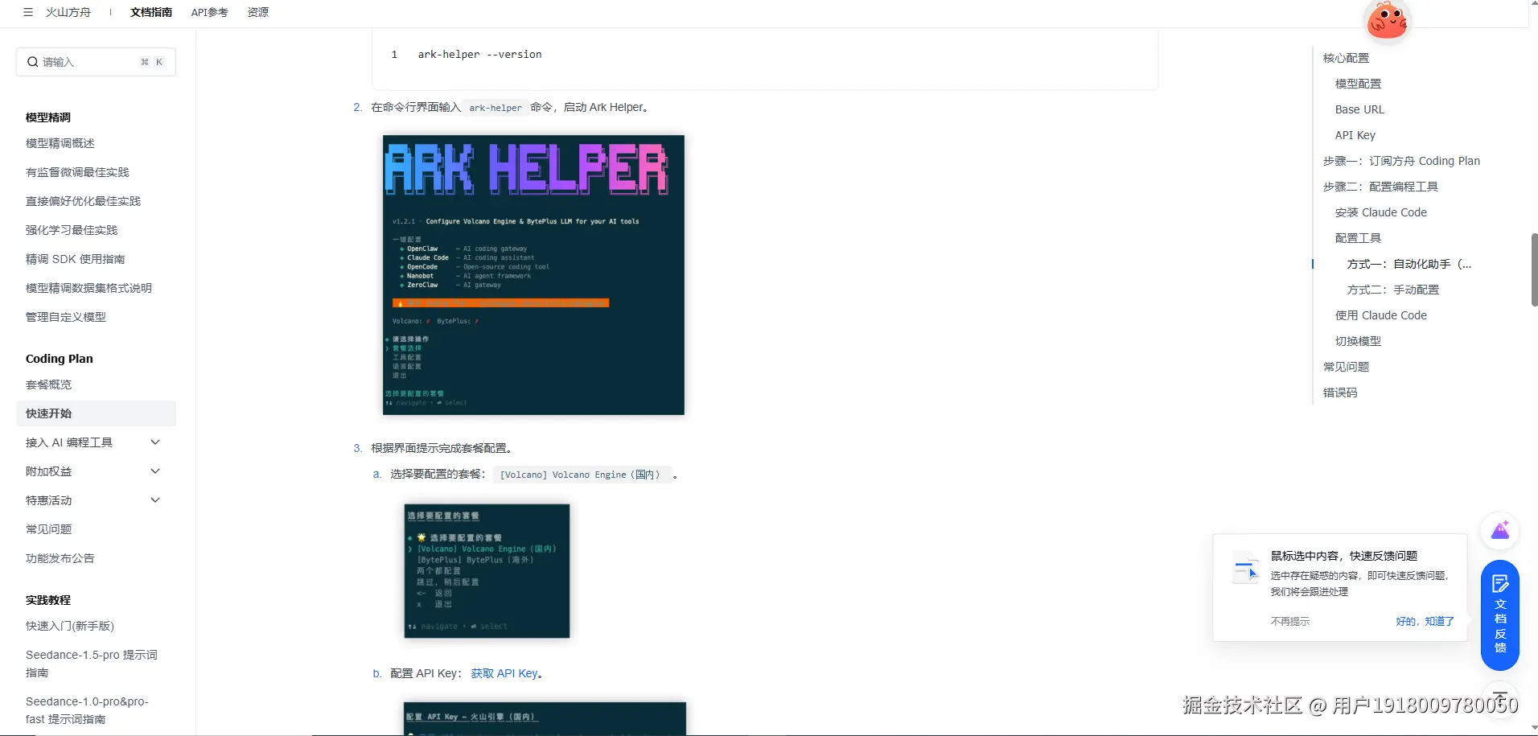Click the back-to-top arrow icon

point(1501,697)
